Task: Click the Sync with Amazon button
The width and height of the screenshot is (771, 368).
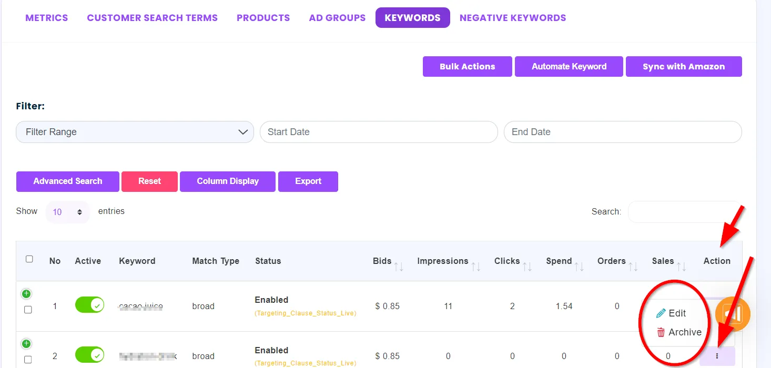Action: click(683, 67)
